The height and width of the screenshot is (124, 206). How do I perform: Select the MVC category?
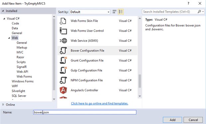point(20,53)
